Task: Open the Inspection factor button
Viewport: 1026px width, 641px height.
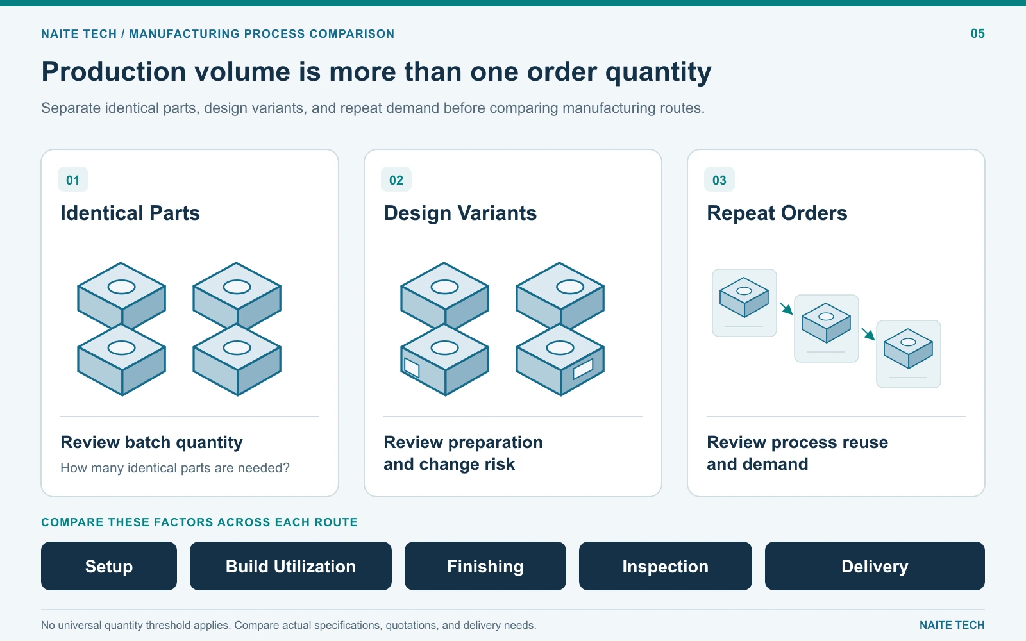Action: (666, 566)
